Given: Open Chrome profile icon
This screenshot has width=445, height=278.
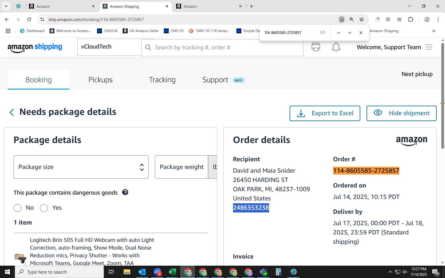Looking at the screenshot, I should pos(427,19).
